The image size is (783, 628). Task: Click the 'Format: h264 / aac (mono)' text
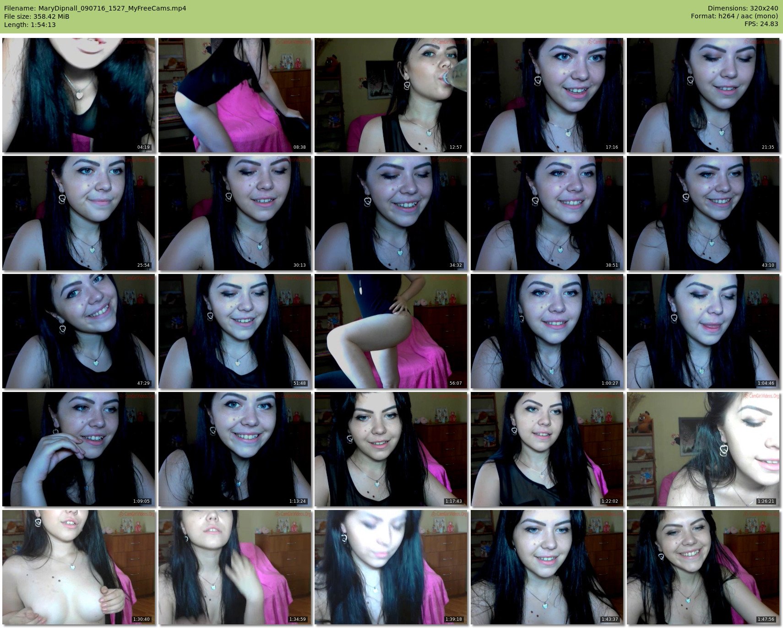click(x=734, y=16)
